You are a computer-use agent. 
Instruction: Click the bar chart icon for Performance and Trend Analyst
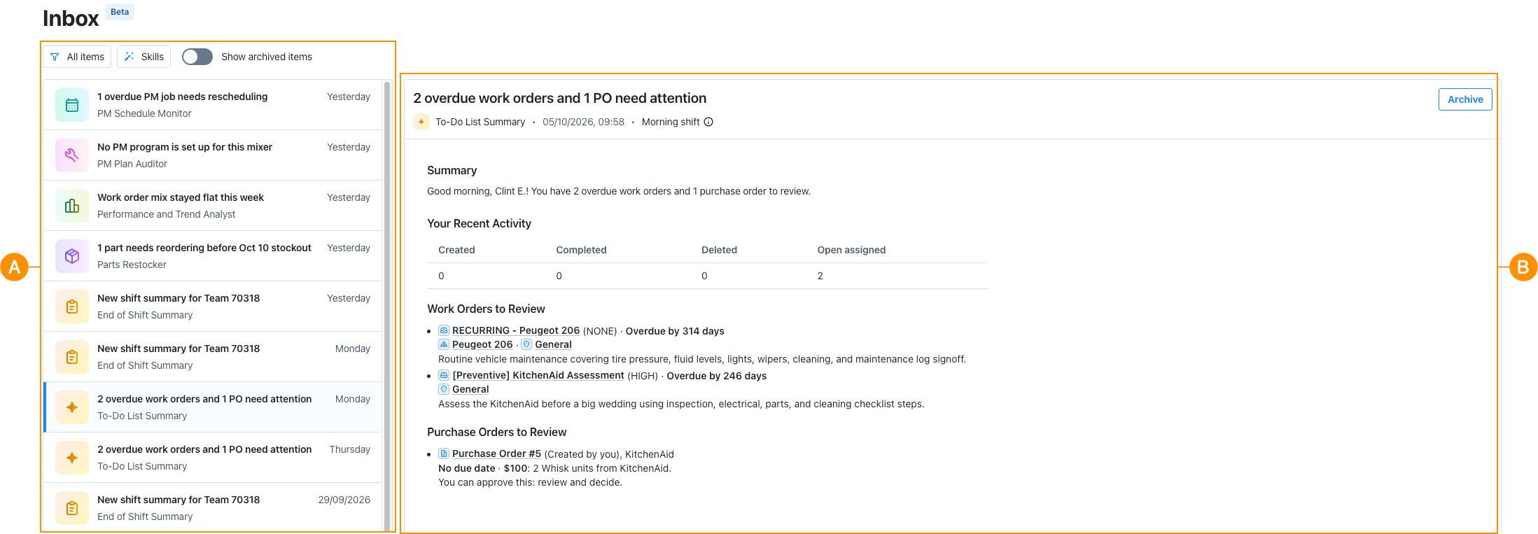point(72,206)
